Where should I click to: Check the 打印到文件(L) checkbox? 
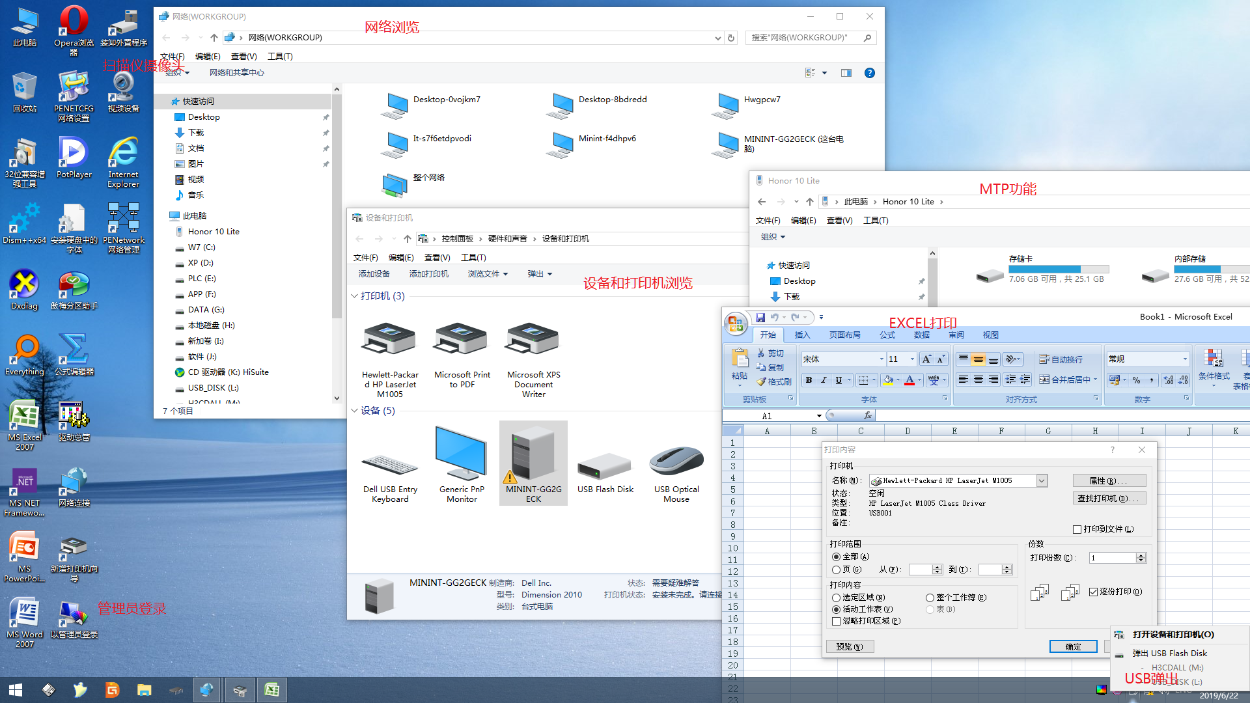tap(1077, 529)
